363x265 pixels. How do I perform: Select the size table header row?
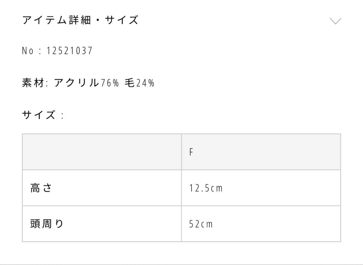pos(182,152)
